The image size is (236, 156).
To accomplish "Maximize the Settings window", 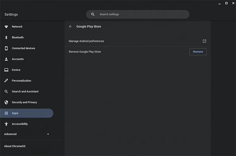I will pos(226,3).
